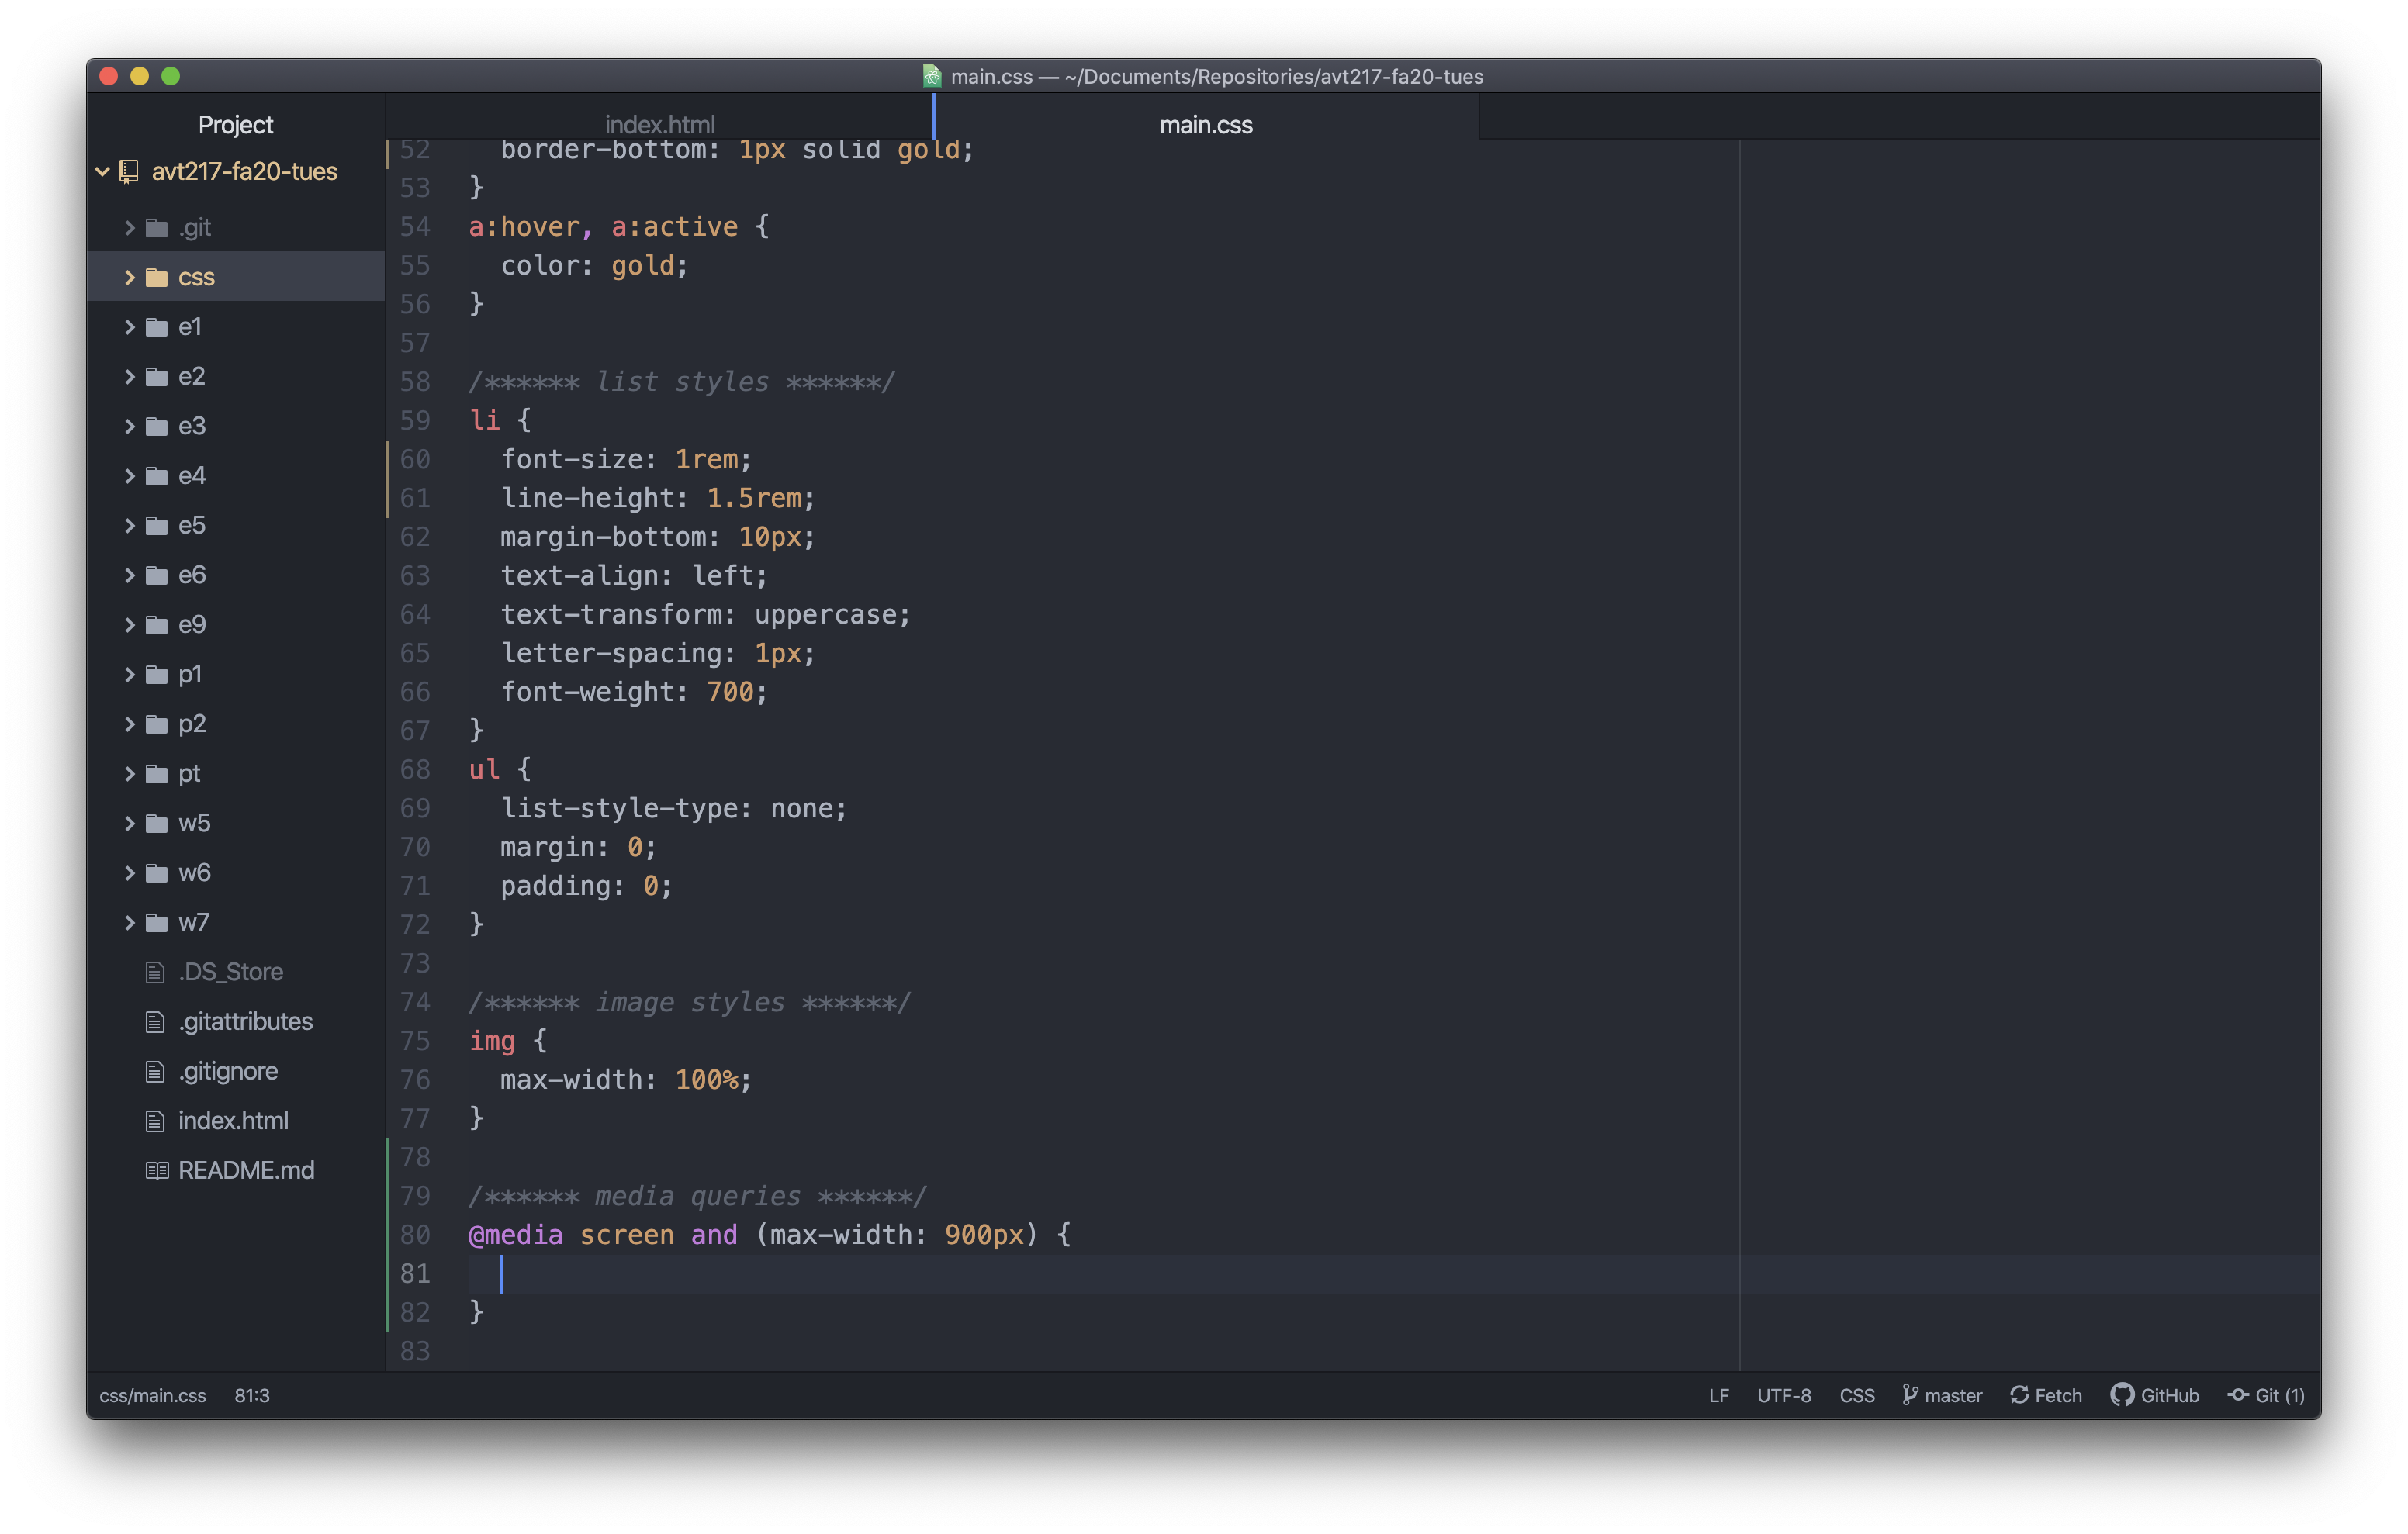Screen dimensions: 2408x1534
Task: Expand the e2 folder chevron
Action: coord(129,377)
